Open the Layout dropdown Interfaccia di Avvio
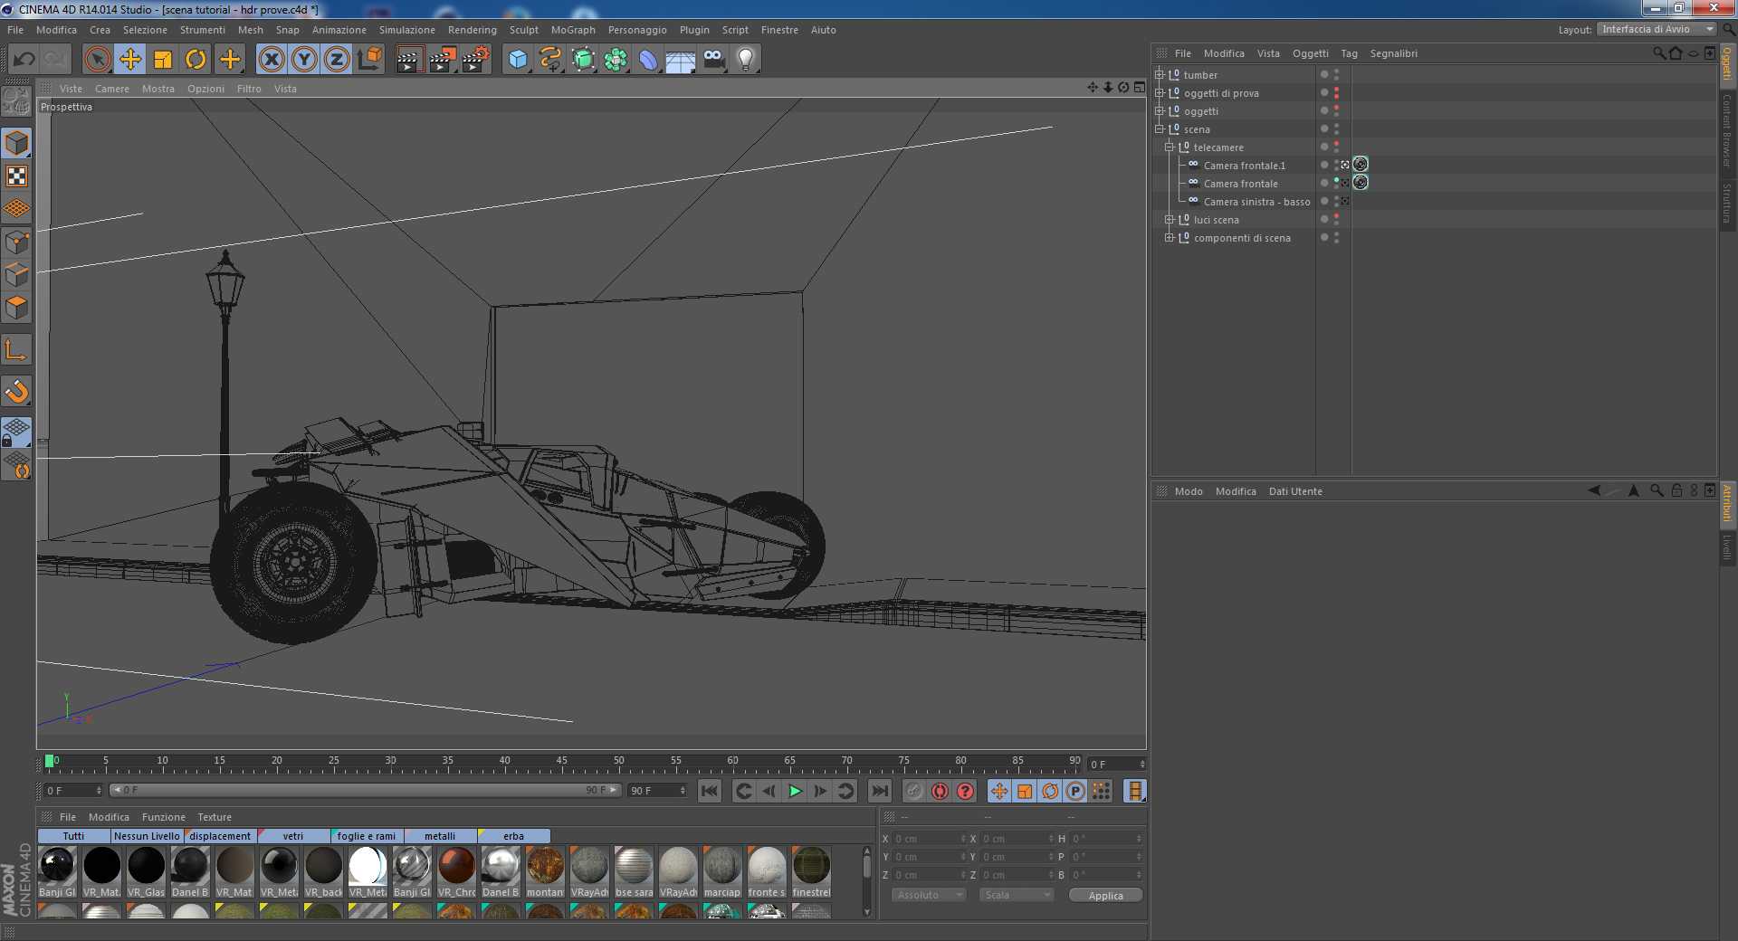This screenshot has height=941, width=1738. click(1657, 29)
